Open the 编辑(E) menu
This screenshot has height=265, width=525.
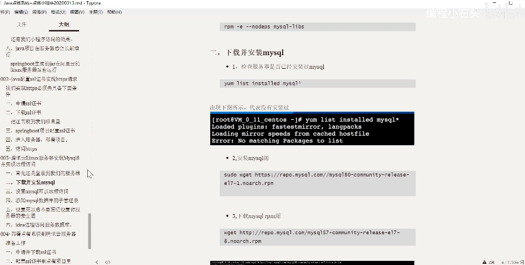21,12
